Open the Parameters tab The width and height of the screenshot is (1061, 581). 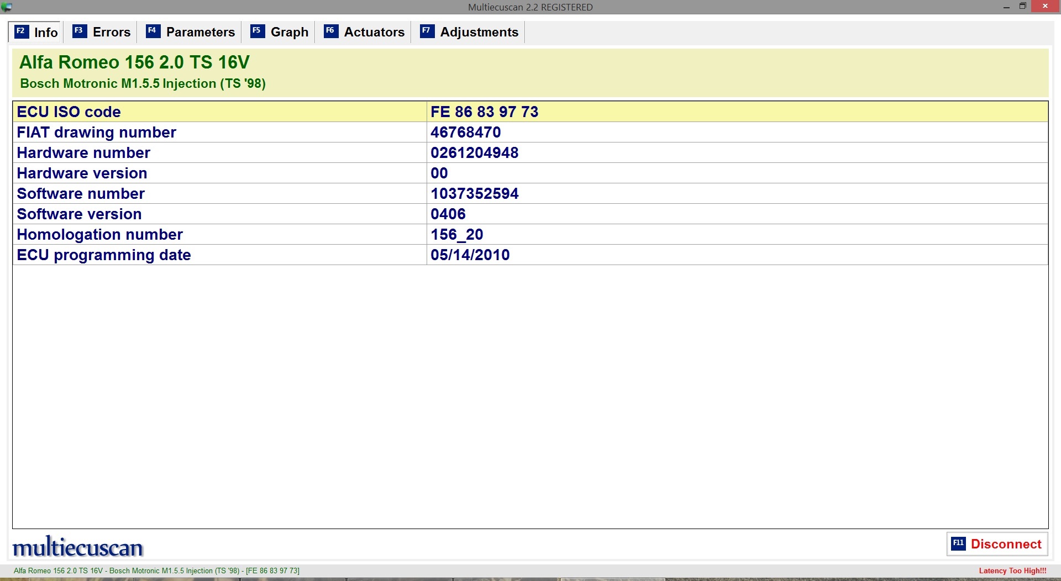point(200,32)
